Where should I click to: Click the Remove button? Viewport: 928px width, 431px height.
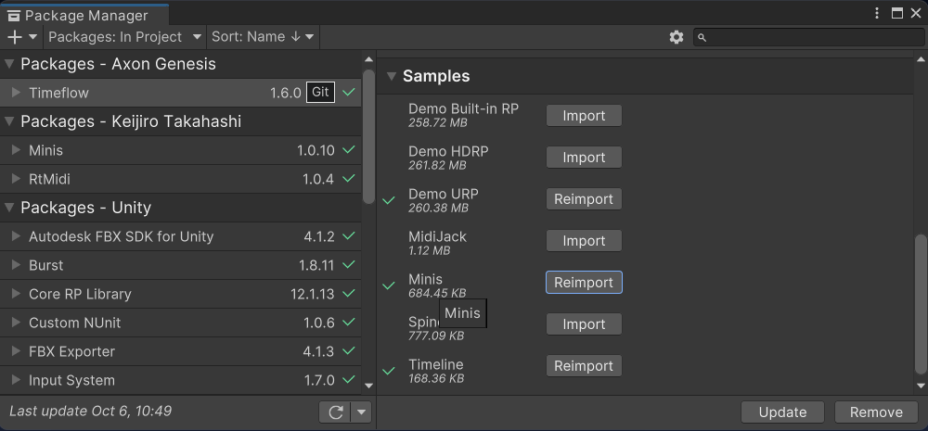(877, 412)
